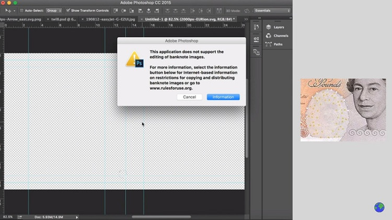The height and width of the screenshot is (220, 392).
Task: Click the Align top edges icon
Action: (116, 10)
